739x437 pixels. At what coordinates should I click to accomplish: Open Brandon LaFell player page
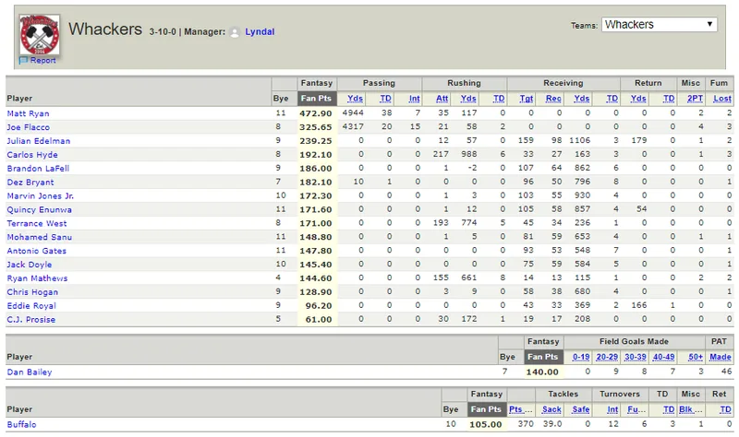[x=38, y=169]
